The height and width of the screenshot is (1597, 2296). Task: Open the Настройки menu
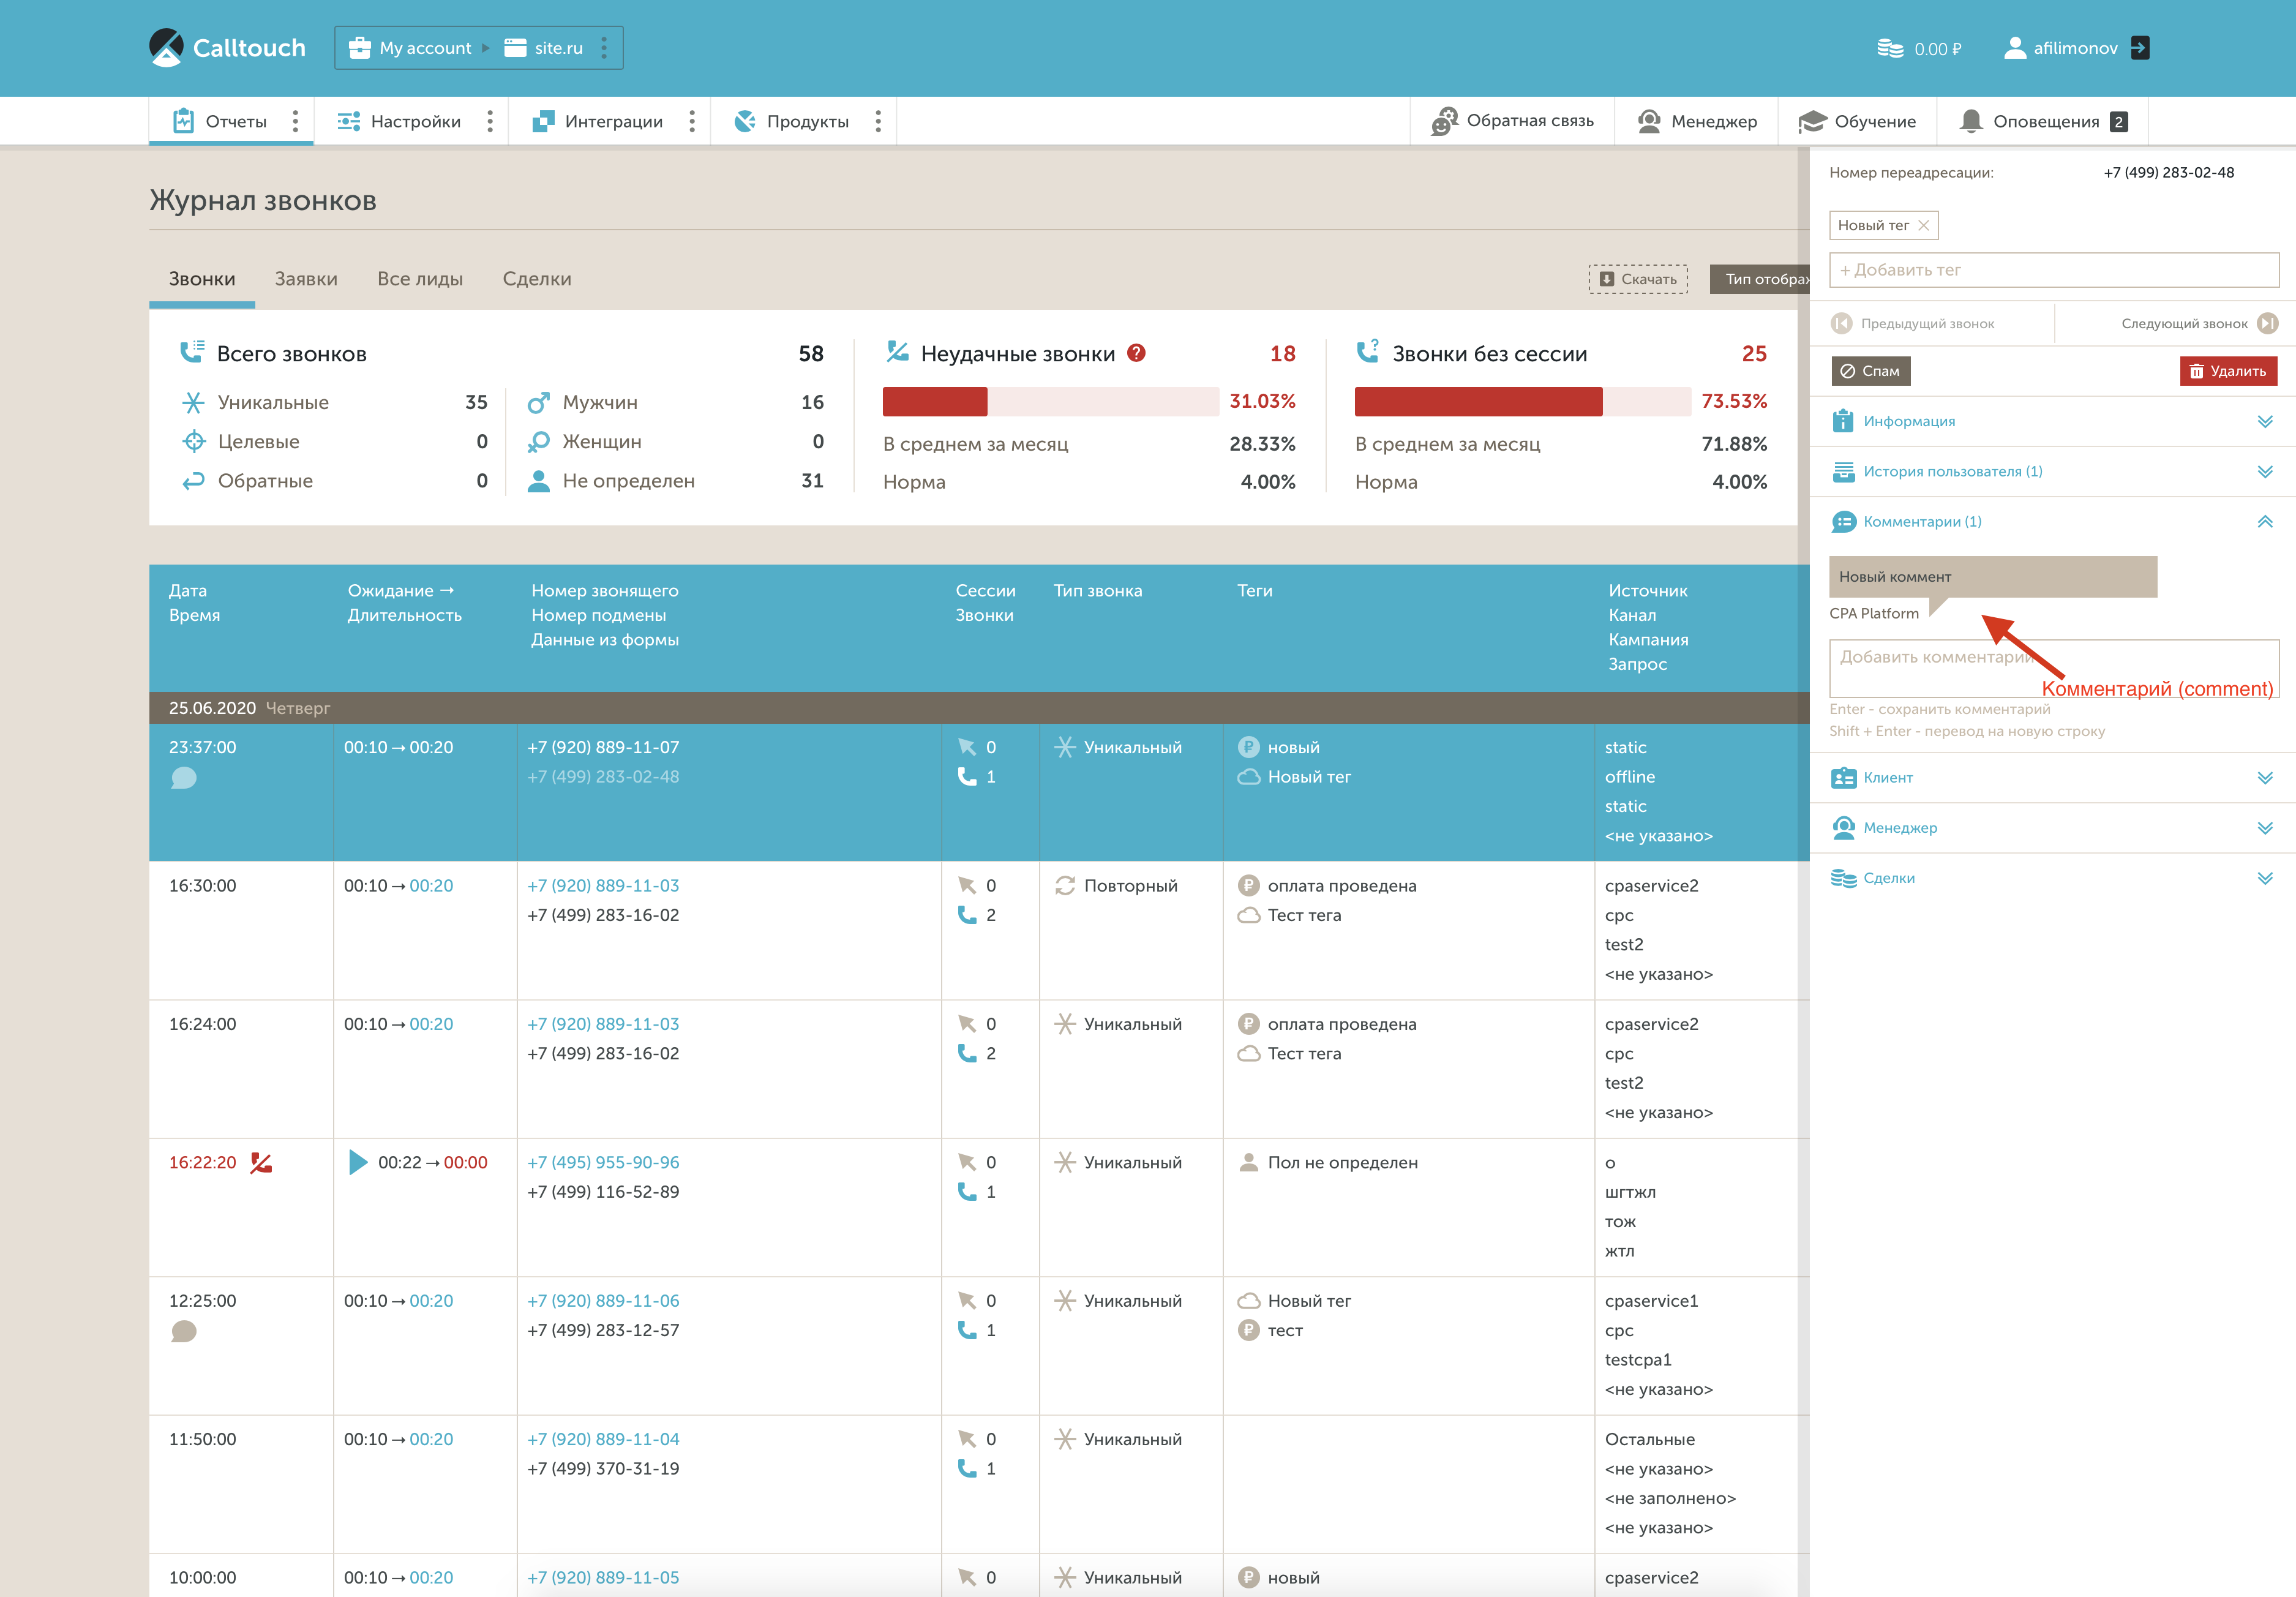[399, 121]
